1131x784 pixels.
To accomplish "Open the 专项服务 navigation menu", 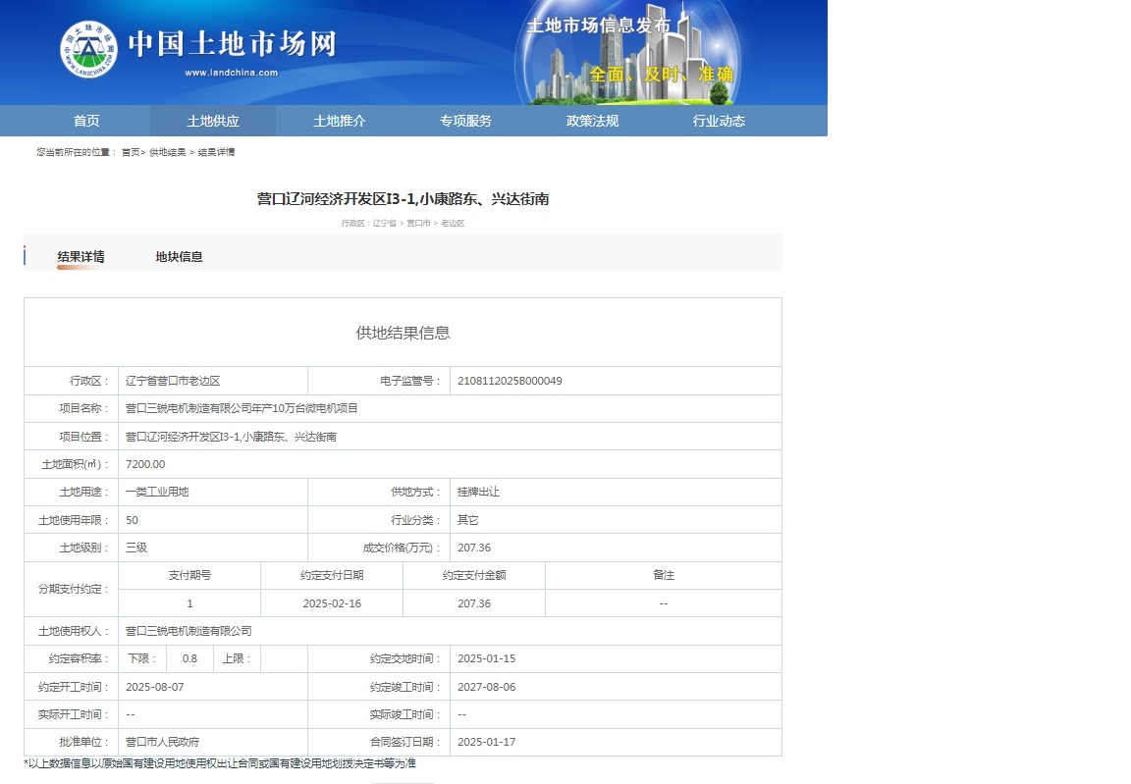I will pyautogui.click(x=465, y=121).
